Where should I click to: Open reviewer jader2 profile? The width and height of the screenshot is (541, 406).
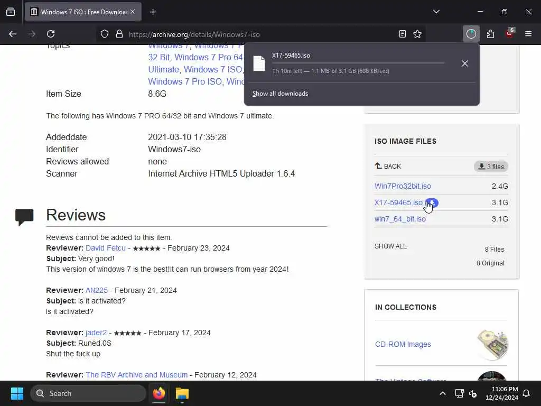(x=96, y=333)
